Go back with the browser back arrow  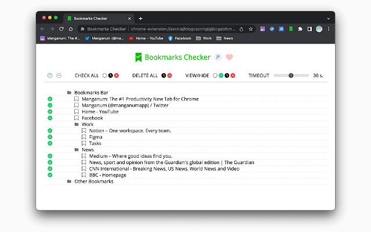coord(42,29)
